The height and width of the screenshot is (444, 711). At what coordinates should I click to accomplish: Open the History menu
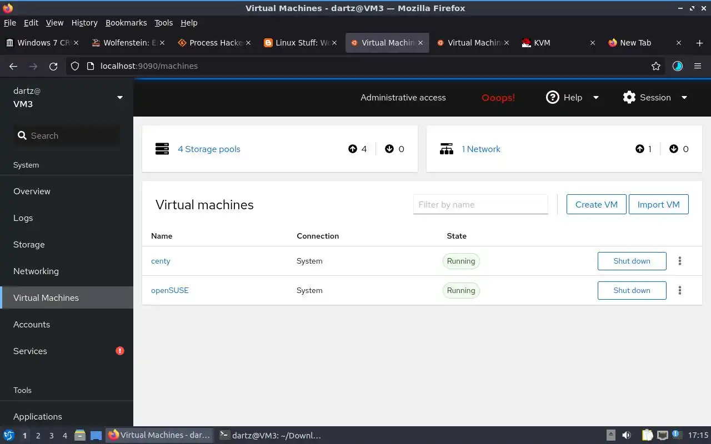point(84,23)
